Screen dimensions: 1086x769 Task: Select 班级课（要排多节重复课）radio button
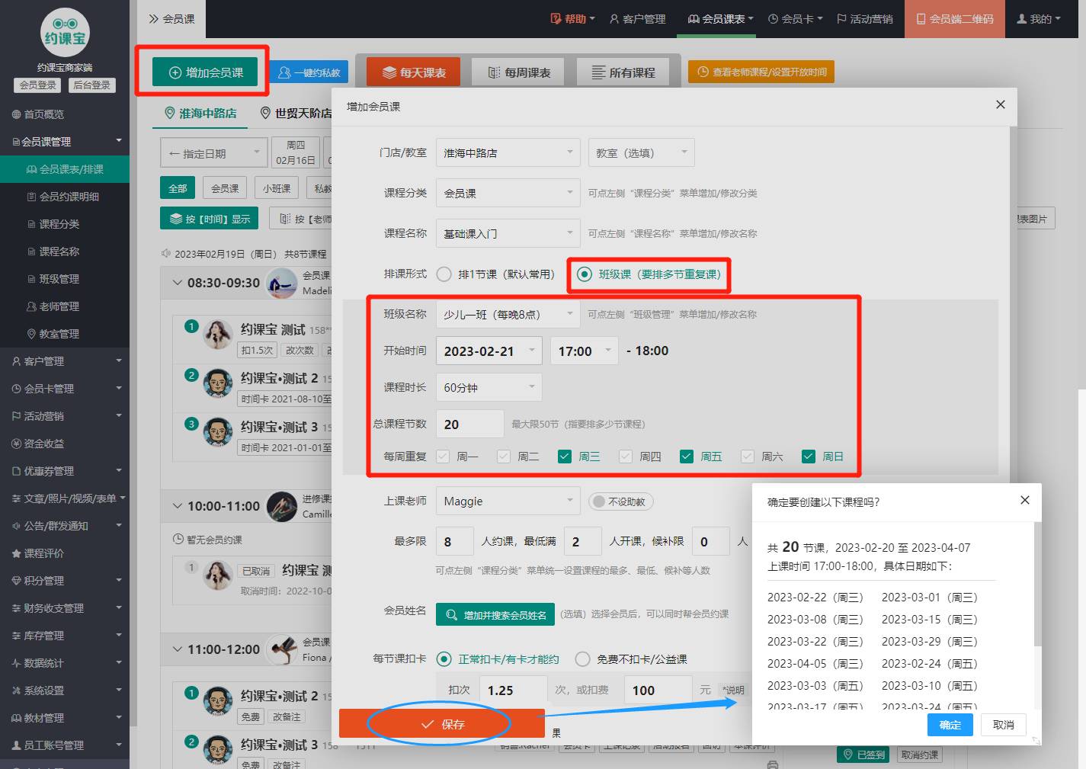tap(584, 274)
